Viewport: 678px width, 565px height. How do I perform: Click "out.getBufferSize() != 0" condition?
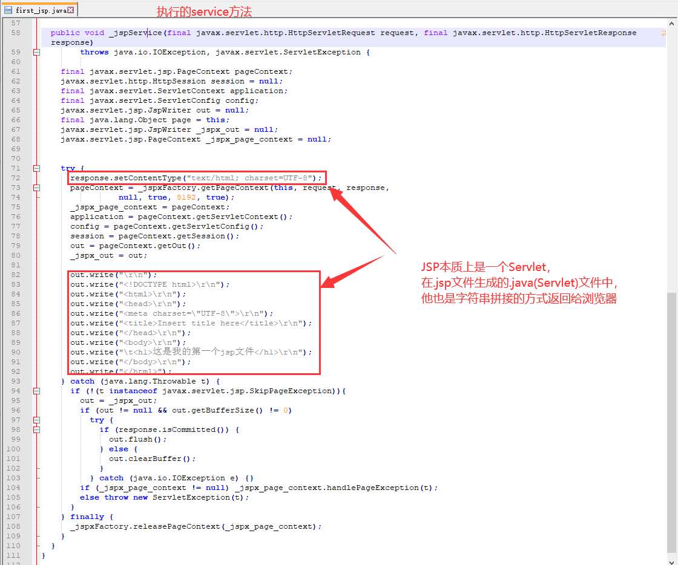(x=229, y=410)
